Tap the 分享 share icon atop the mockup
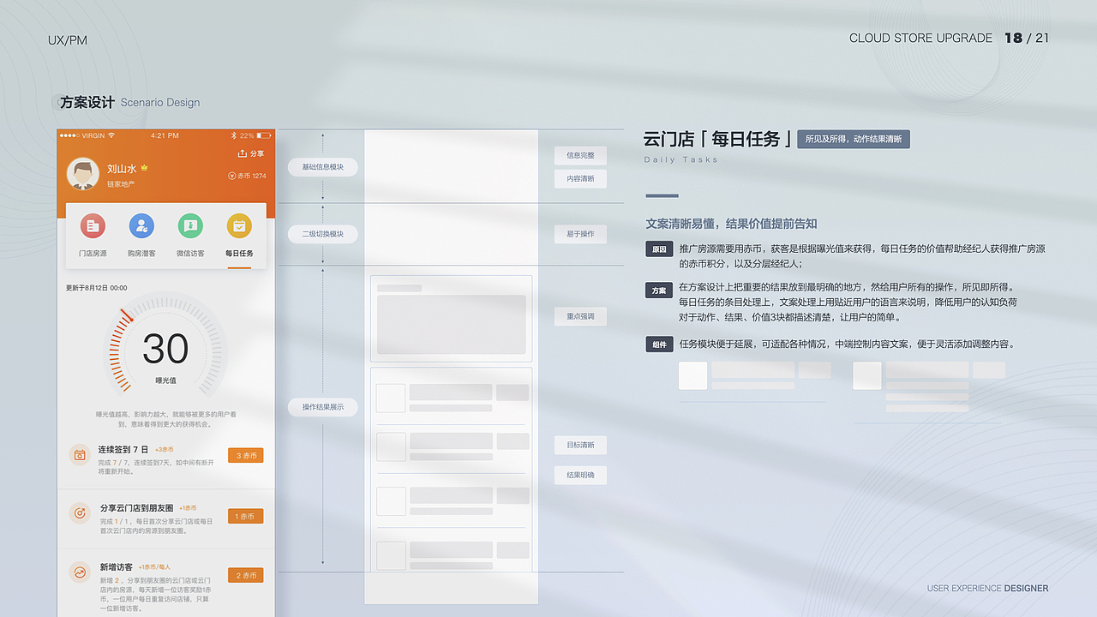The image size is (1097, 617). [x=243, y=152]
